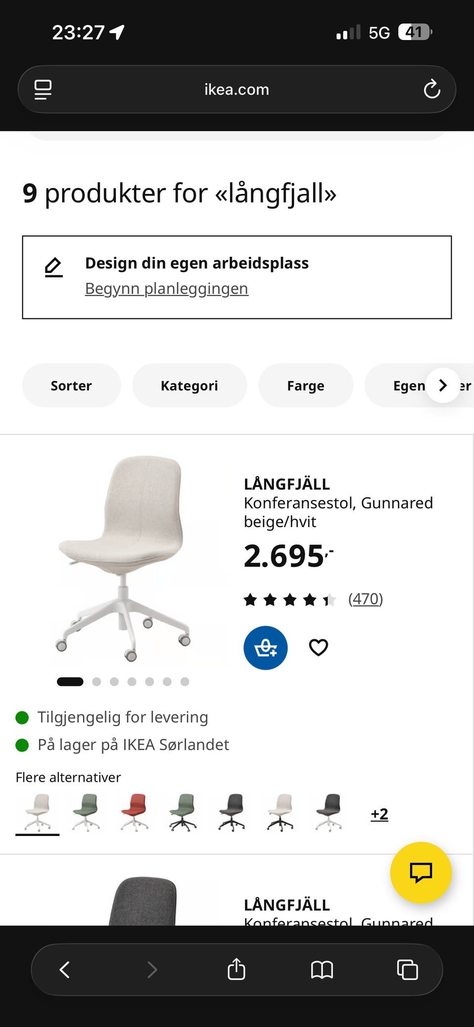Open the yellow chat bubble button
Screen dimensions: 474x1027
click(421, 873)
